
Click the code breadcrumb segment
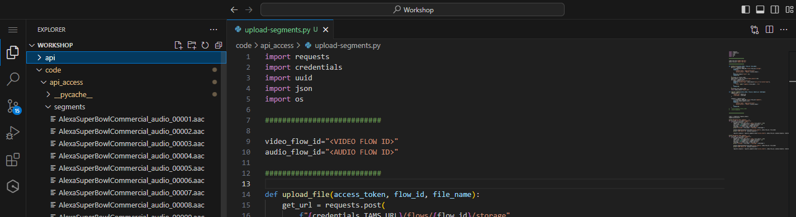244,45
